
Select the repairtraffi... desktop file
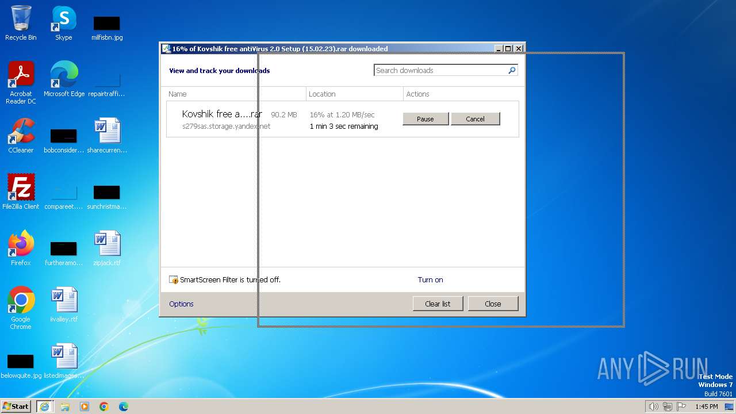106,83
